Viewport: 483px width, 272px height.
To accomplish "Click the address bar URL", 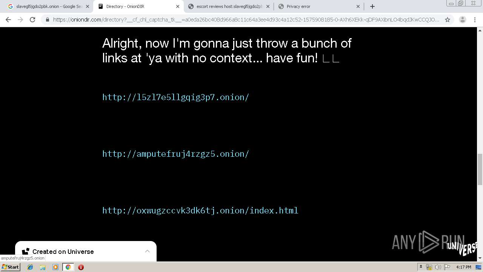I will click(246, 20).
